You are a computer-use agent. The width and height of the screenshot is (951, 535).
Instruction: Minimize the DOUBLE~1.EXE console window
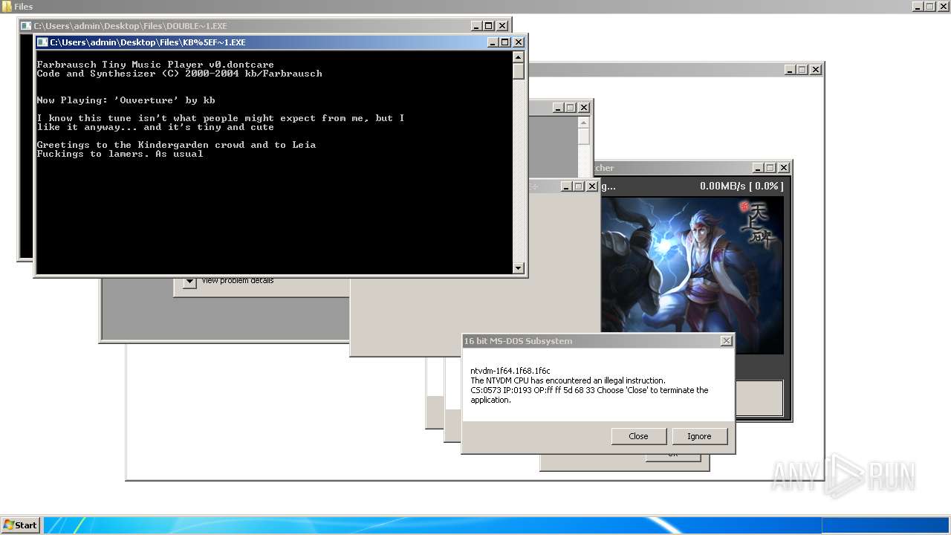coord(476,26)
